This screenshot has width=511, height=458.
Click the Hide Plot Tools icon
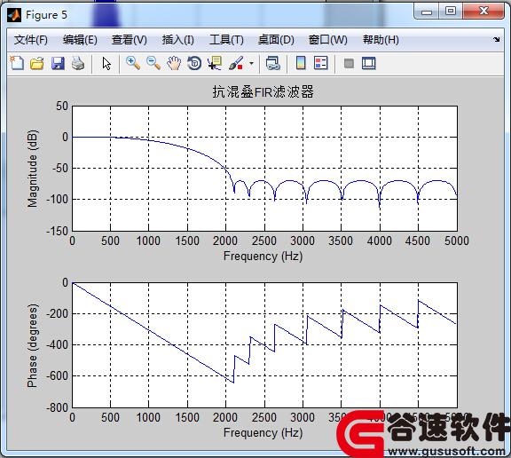[x=349, y=63]
